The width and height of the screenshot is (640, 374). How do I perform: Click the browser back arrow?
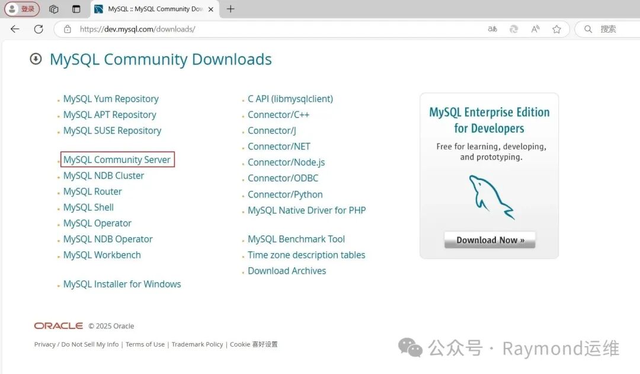tap(15, 29)
